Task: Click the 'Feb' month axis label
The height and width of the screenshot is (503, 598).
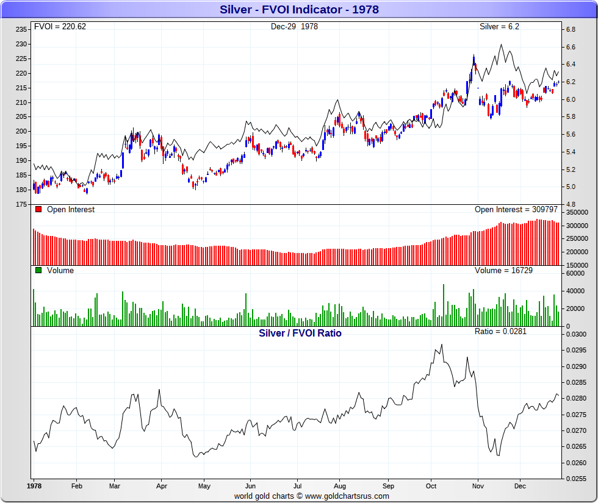Action: (x=77, y=486)
